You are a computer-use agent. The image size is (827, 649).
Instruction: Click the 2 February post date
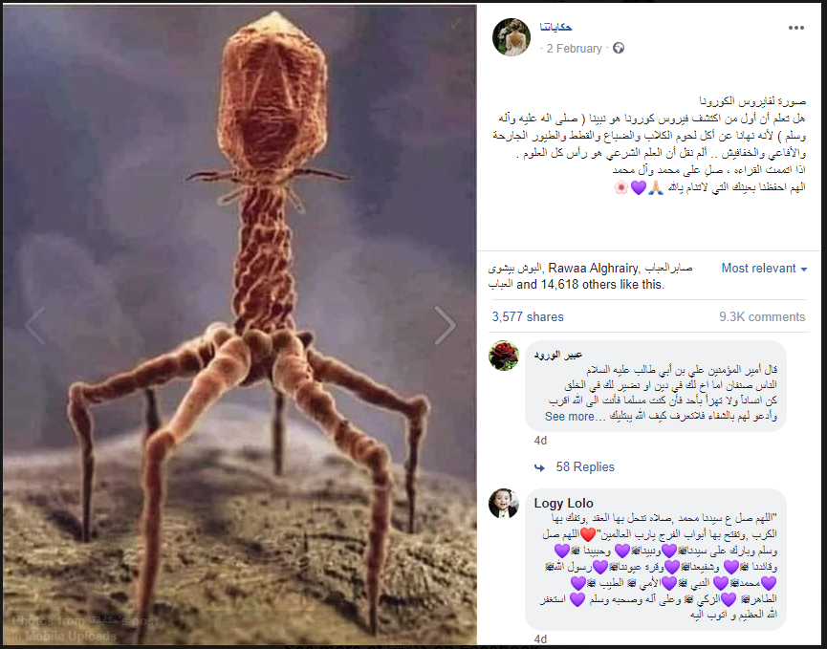click(x=574, y=49)
